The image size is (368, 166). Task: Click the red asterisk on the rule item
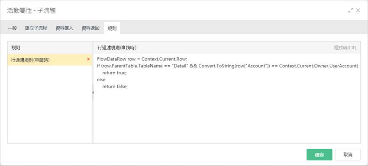[88, 60]
